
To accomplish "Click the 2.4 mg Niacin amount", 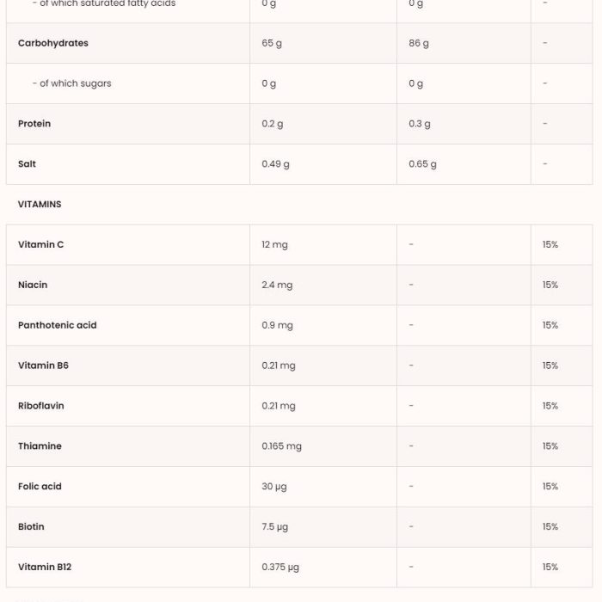I will (x=277, y=286).
